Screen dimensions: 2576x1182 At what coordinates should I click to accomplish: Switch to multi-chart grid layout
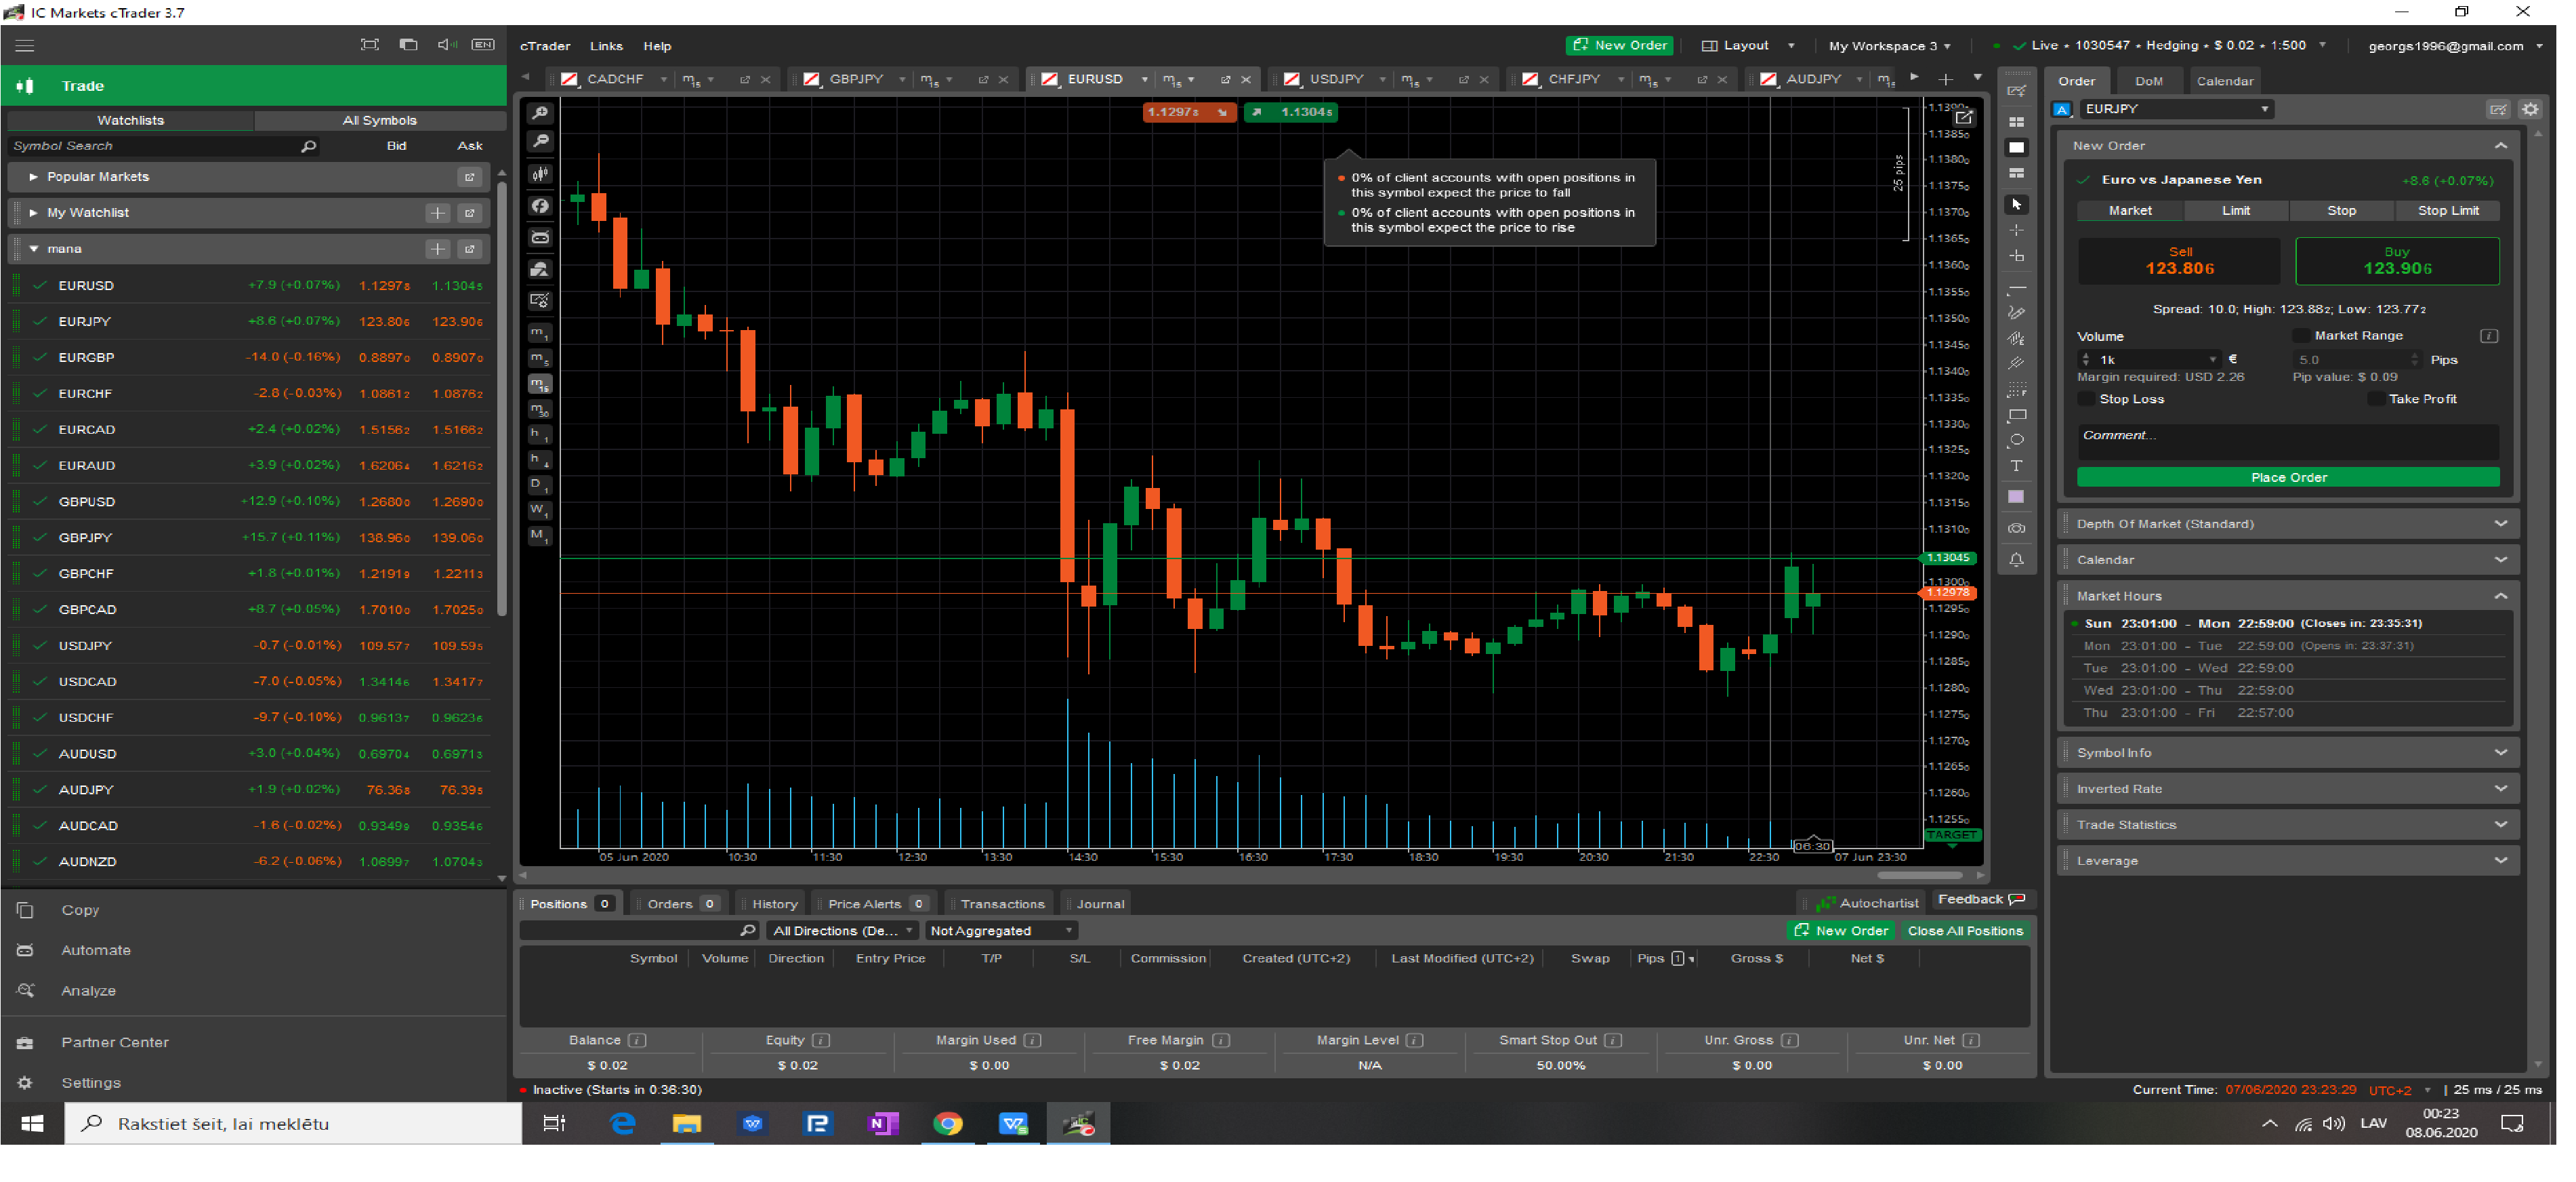coord(2016,122)
